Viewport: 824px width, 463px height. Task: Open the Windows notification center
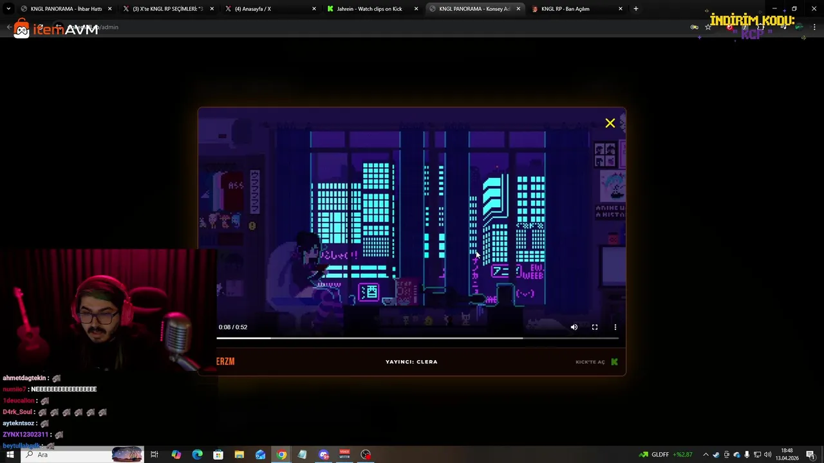point(810,455)
